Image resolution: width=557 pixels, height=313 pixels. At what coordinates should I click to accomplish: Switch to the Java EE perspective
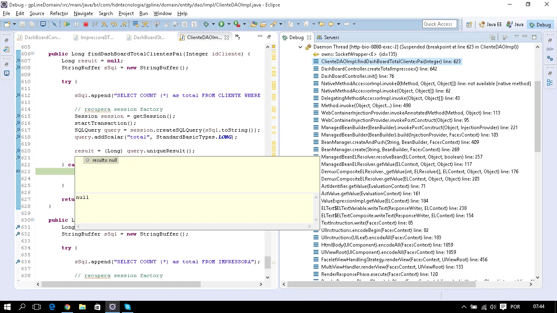[490, 24]
